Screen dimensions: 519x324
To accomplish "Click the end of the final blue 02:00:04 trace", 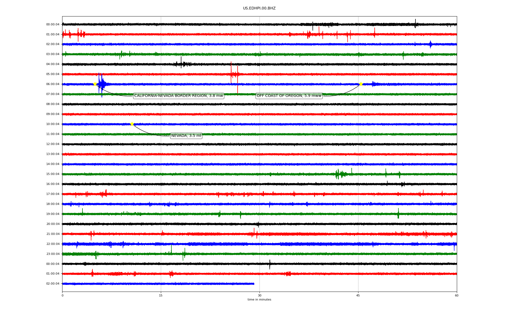I will point(253,284).
